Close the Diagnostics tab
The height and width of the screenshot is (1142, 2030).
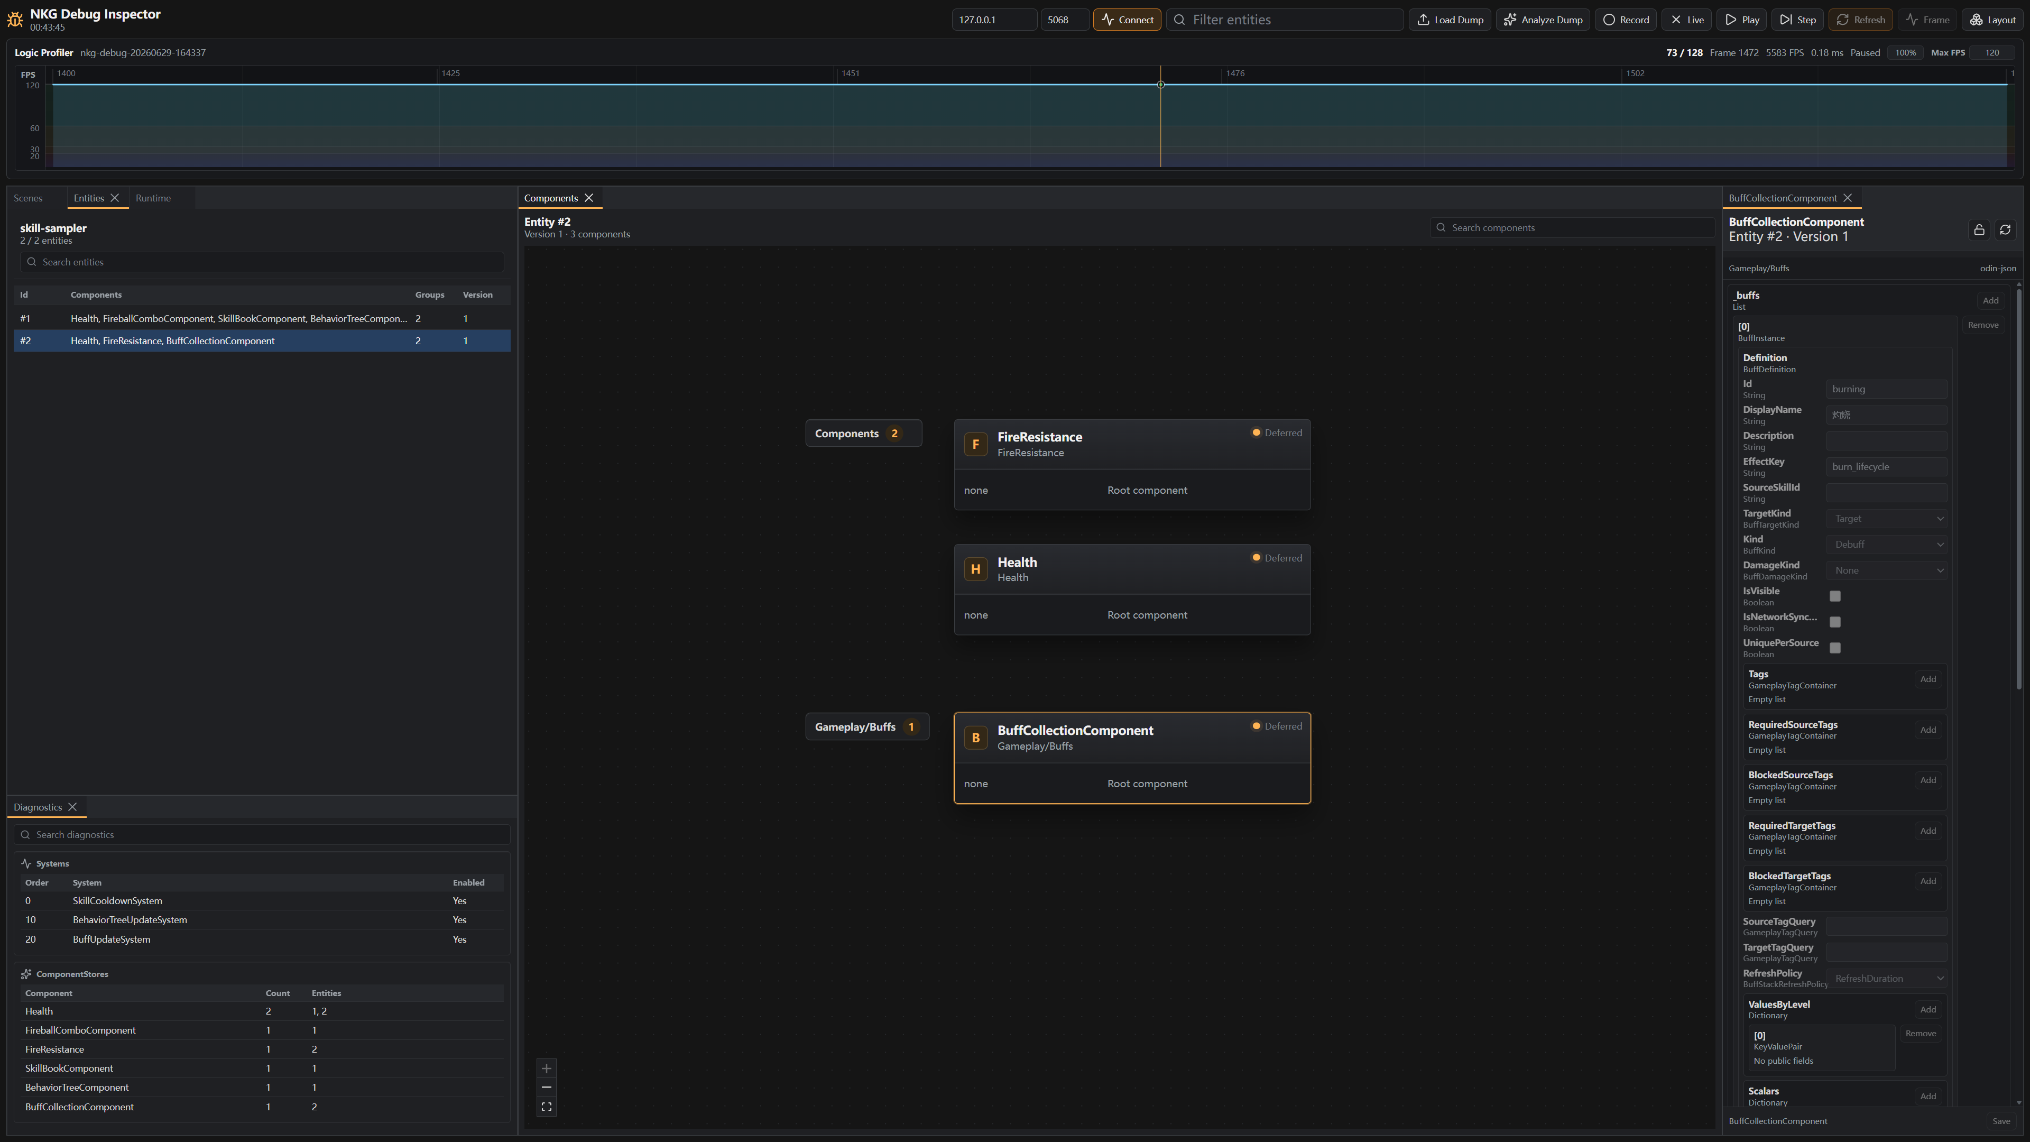point(72,807)
